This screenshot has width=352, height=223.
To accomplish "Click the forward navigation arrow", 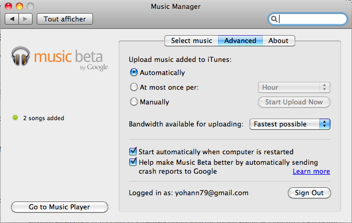I will (x=26, y=19).
